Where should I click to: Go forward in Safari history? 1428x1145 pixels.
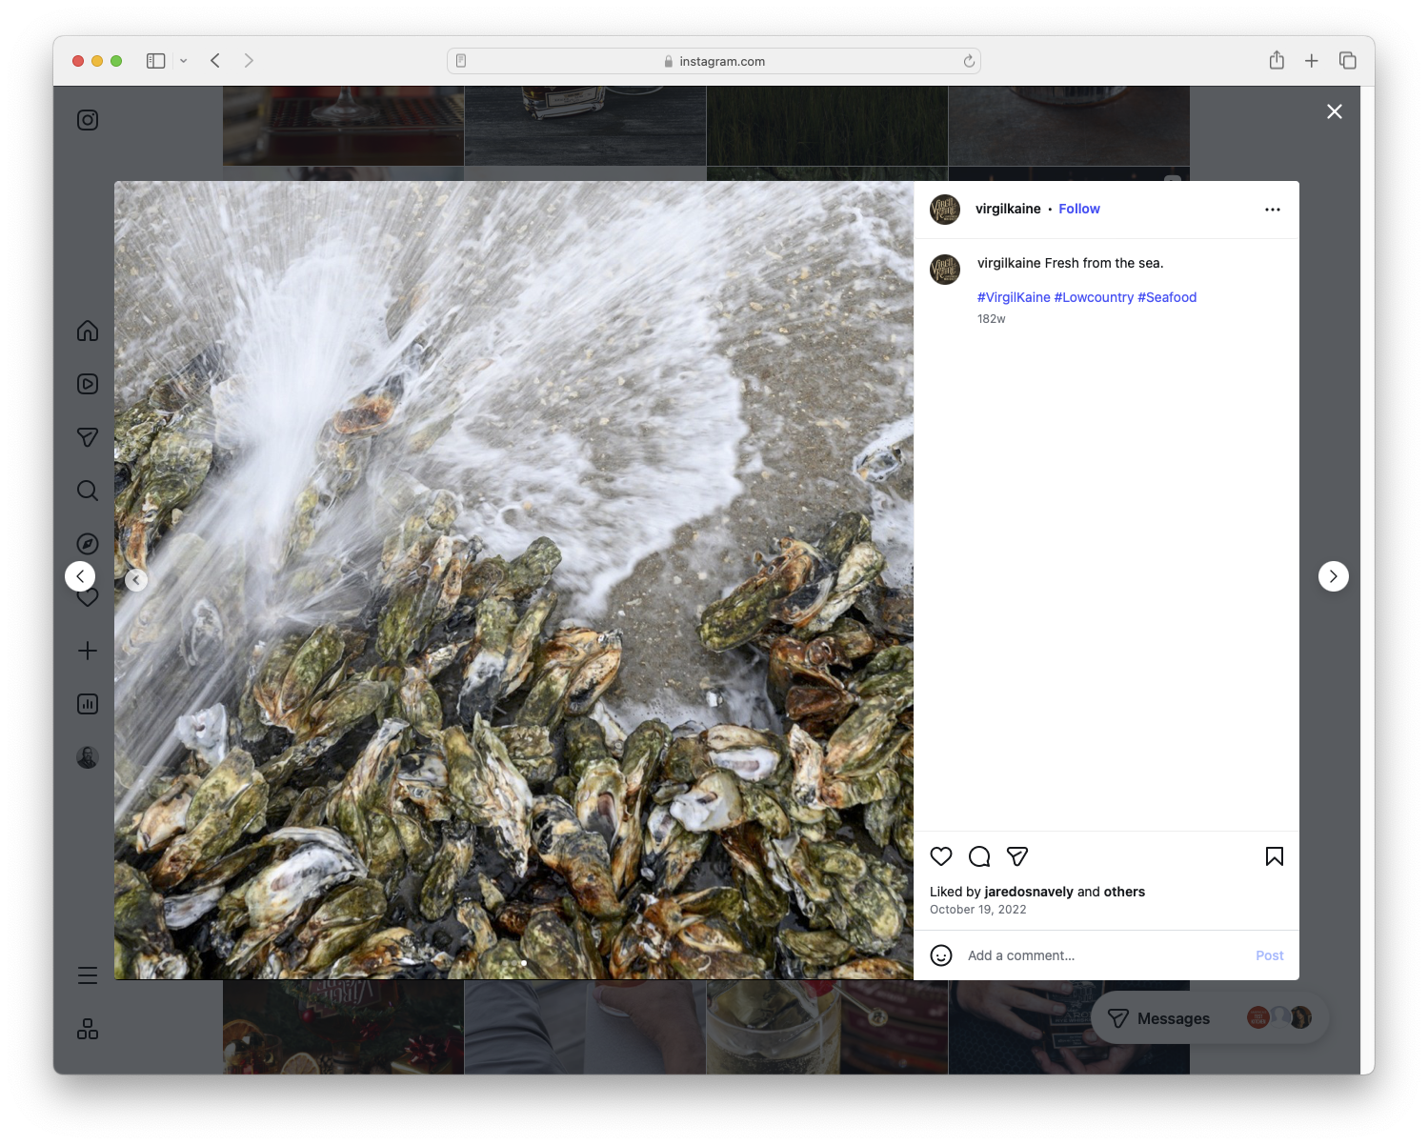[x=249, y=61]
